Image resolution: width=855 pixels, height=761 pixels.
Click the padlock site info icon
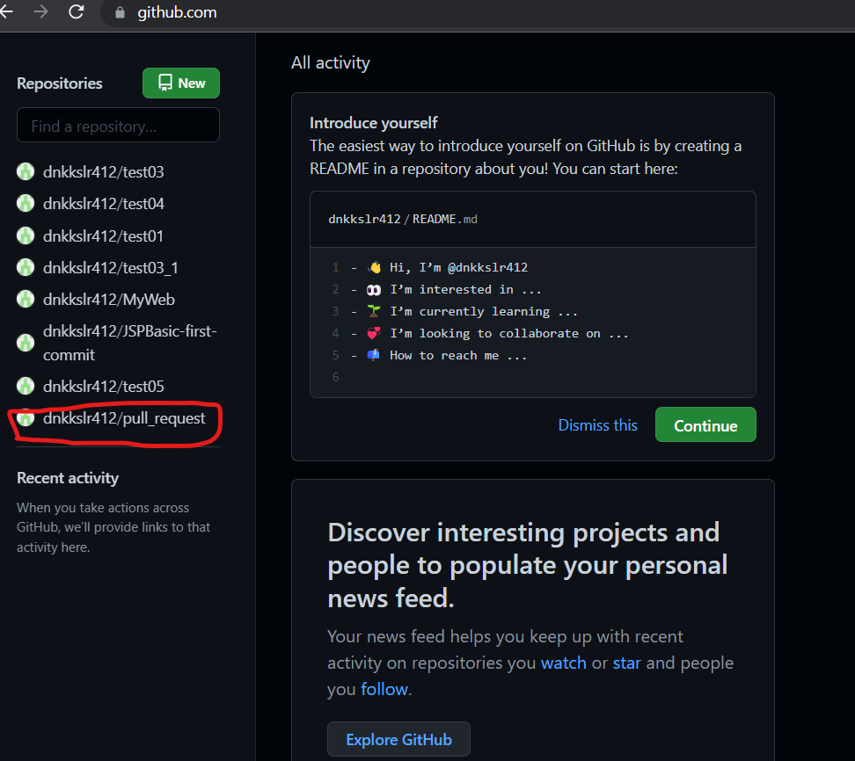coord(120,12)
